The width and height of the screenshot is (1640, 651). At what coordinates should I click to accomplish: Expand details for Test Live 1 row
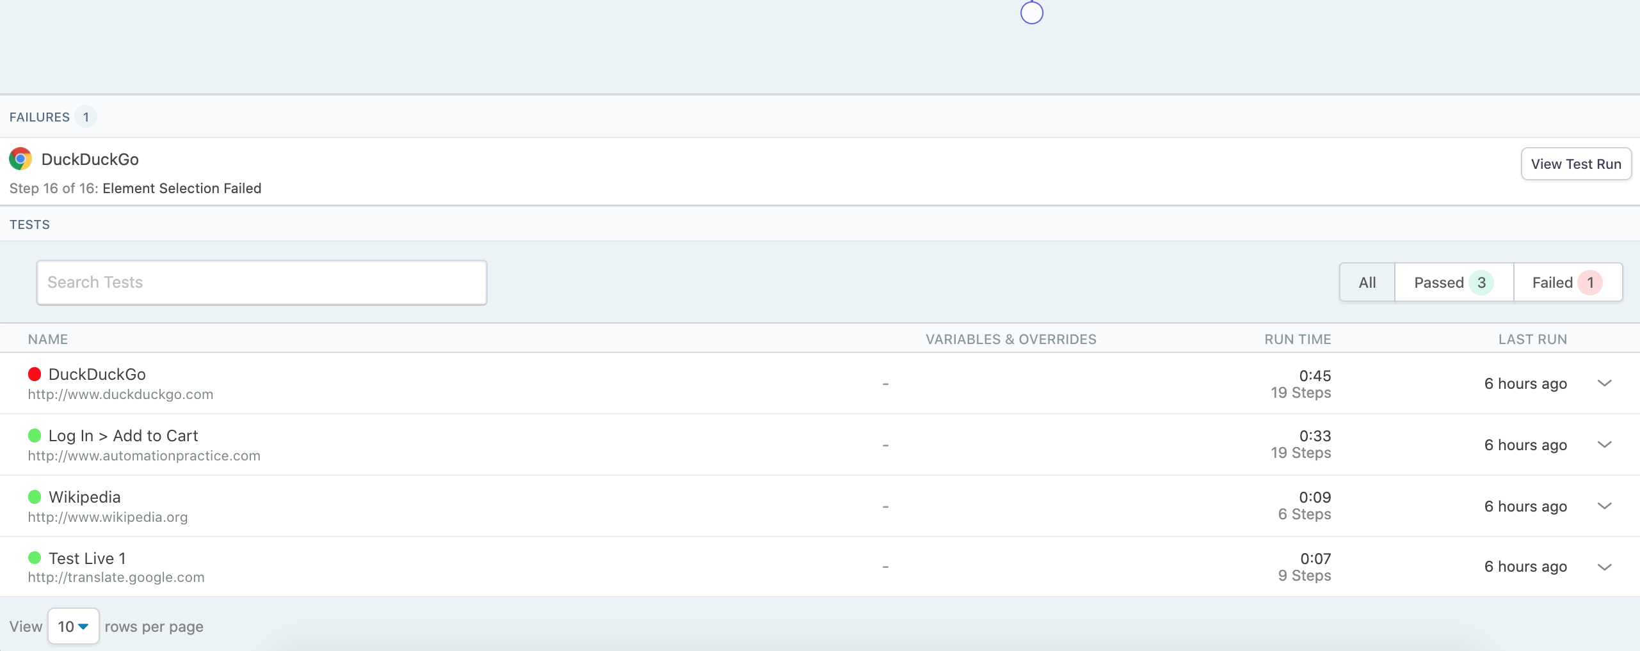tap(1605, 567)
